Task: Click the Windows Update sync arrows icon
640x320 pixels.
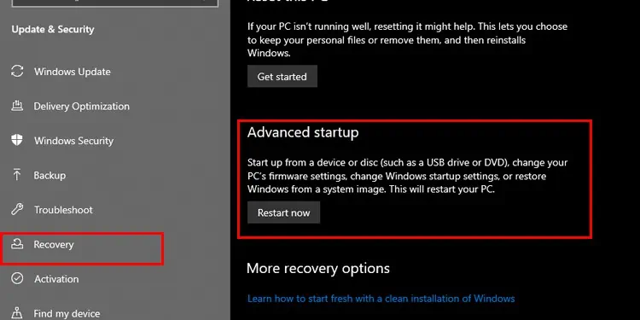Action: 17,71
